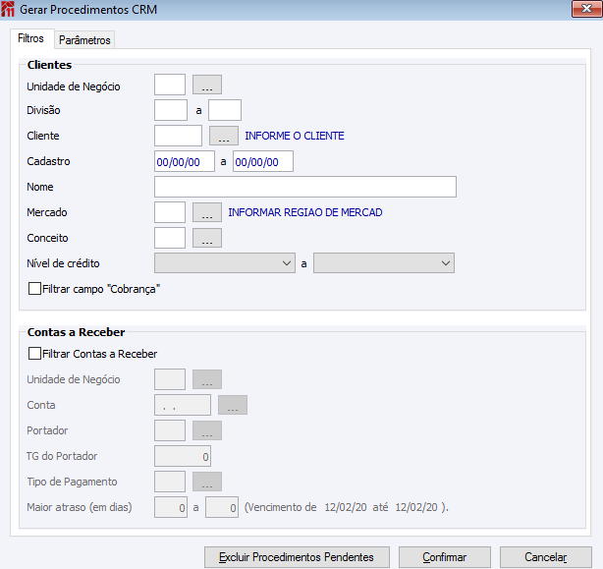
Task: Switch to the Parâmetros tab
Action: (x=84, y=40)
